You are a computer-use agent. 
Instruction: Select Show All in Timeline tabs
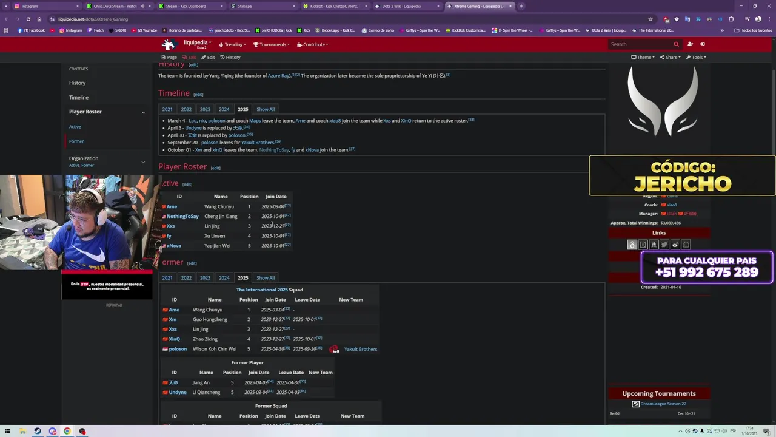click(x=266, y=109)
